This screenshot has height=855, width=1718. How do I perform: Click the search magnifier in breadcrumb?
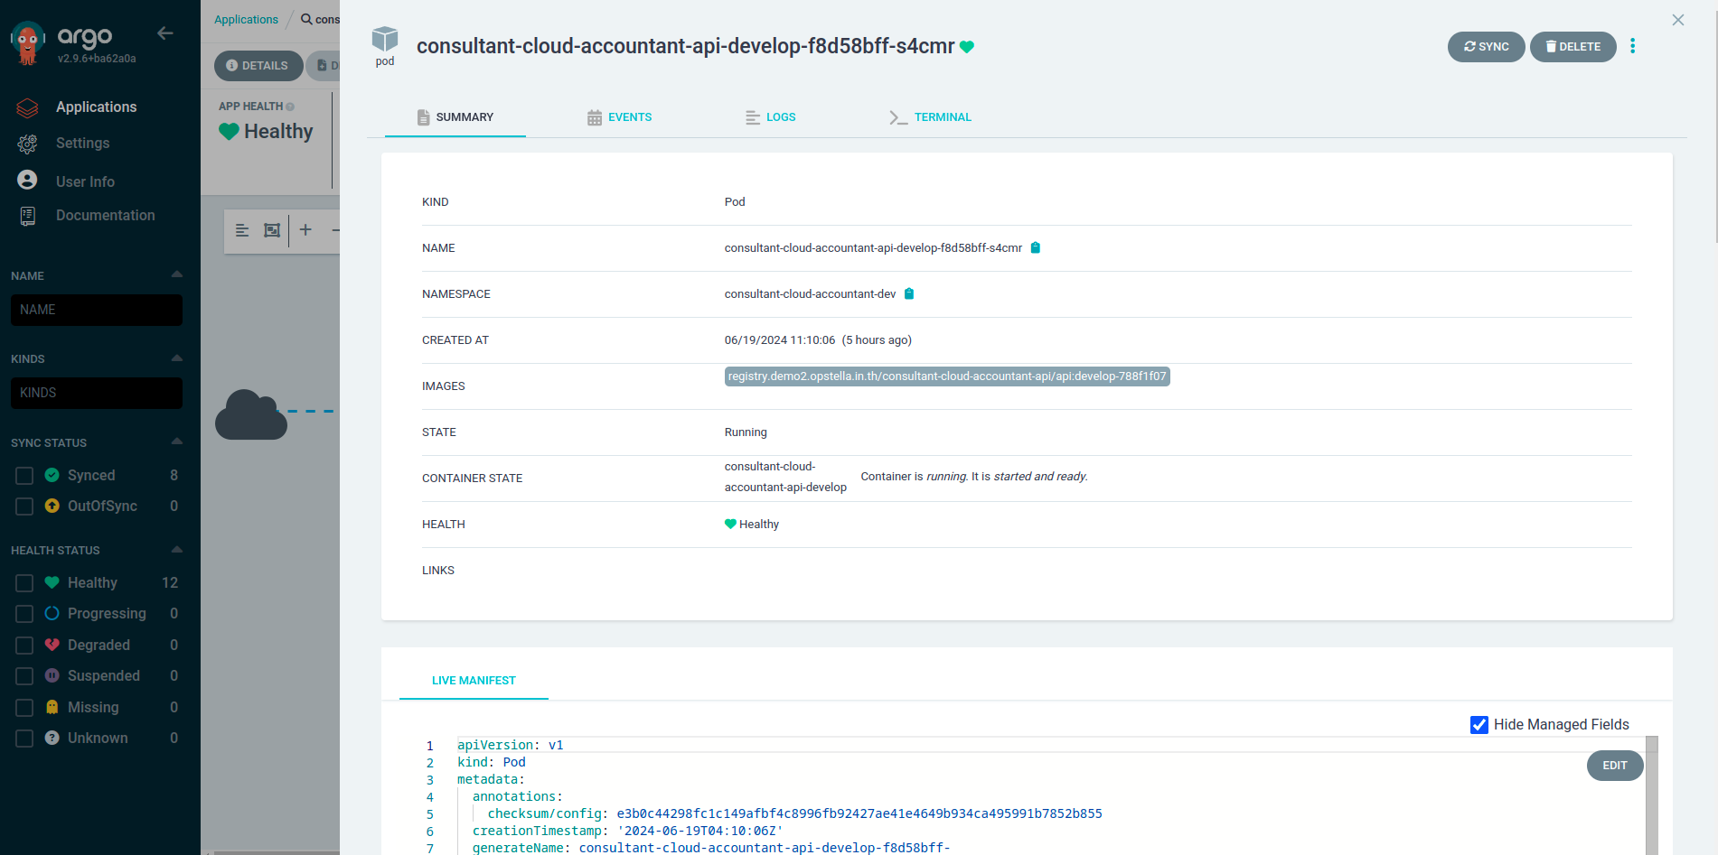pos(307,19)
